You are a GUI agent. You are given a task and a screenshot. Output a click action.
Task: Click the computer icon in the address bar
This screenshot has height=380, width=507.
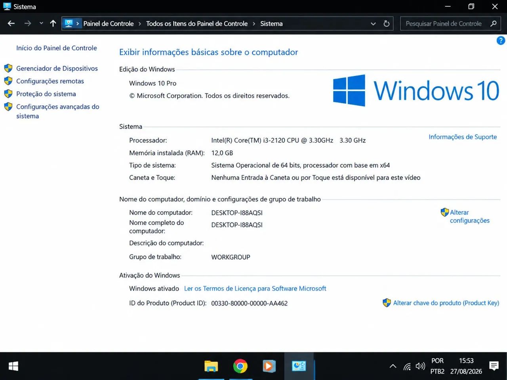coord(69,23)
